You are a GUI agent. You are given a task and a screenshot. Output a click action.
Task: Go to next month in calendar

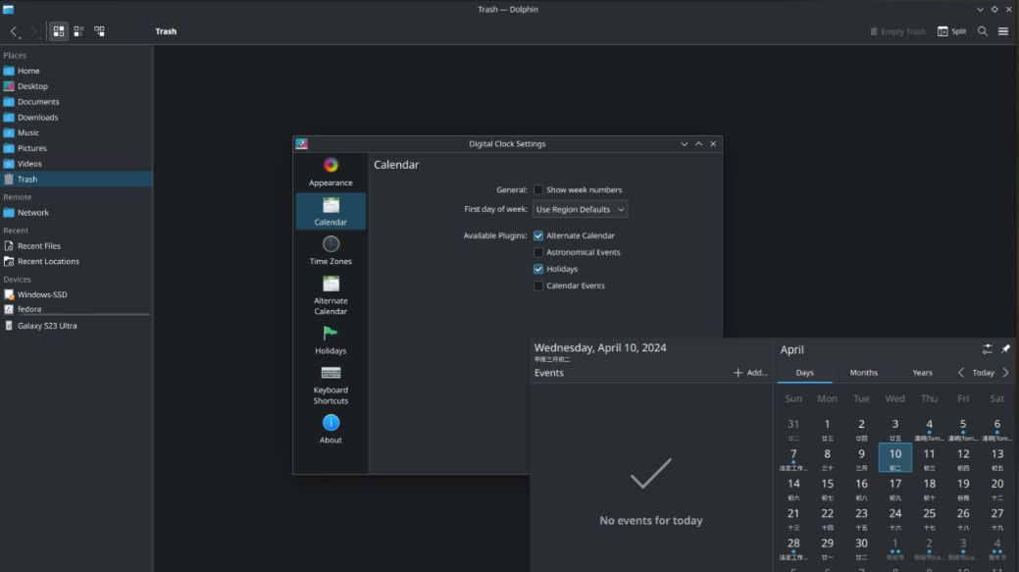pyautogui.click(x=1005, y=373)
